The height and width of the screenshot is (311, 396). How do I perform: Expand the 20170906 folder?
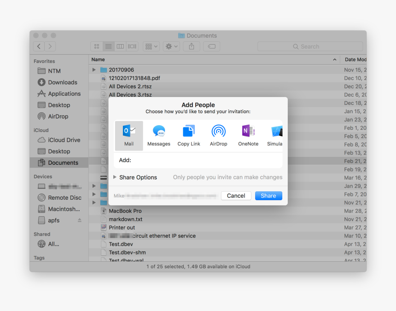(94, 69)
